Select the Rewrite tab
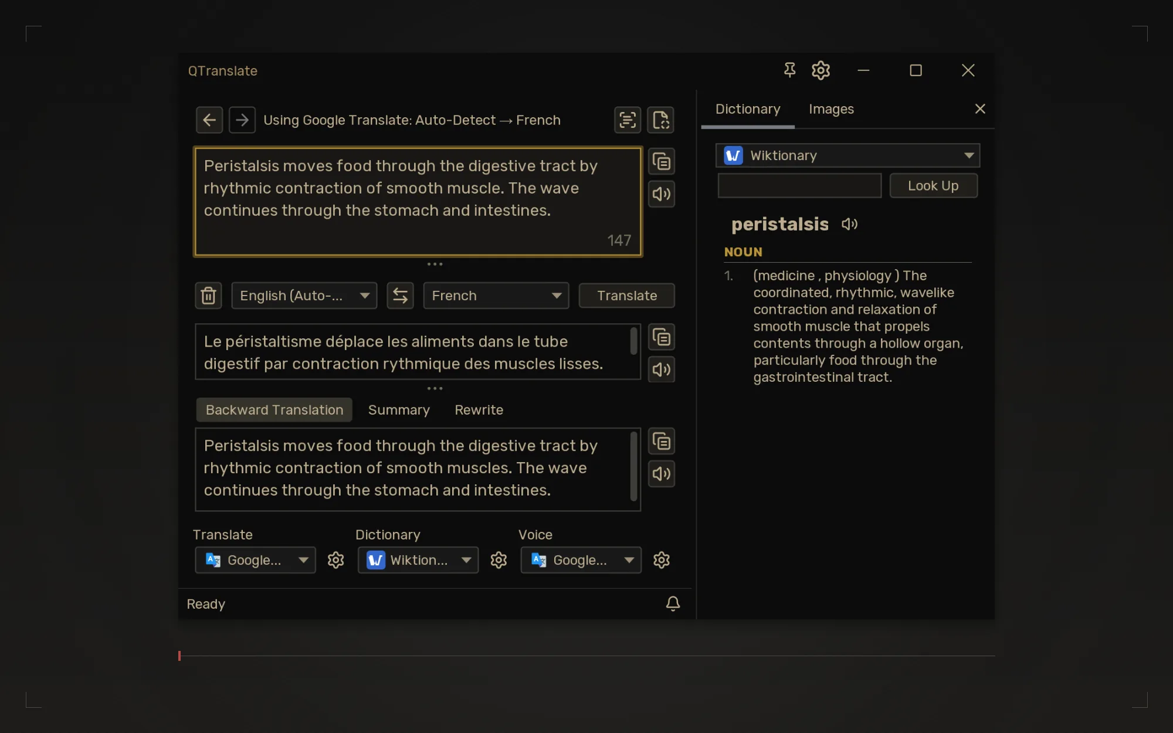The width and height of the screenshot is (1173, 733). point(479,410)
